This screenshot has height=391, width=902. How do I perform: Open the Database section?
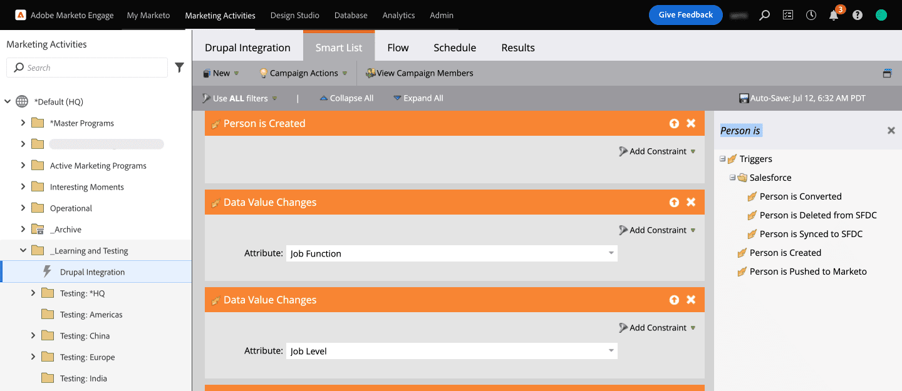351,15
